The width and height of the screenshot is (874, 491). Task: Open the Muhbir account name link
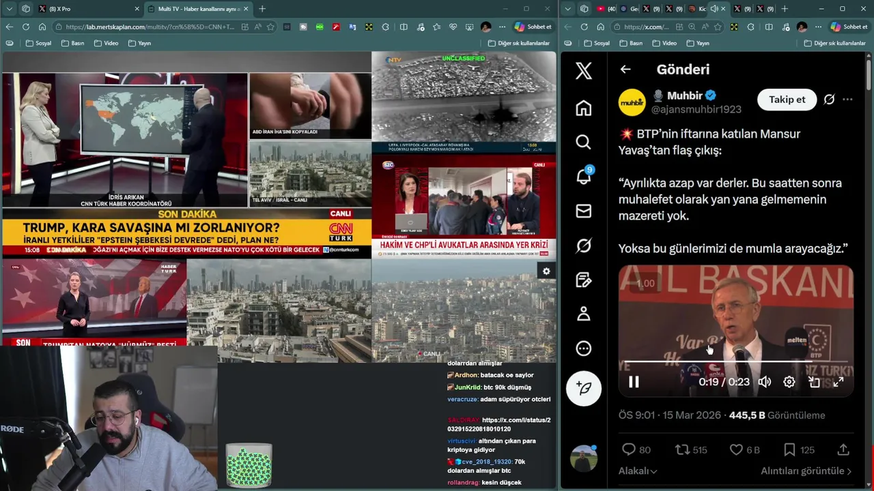(684, 95)
